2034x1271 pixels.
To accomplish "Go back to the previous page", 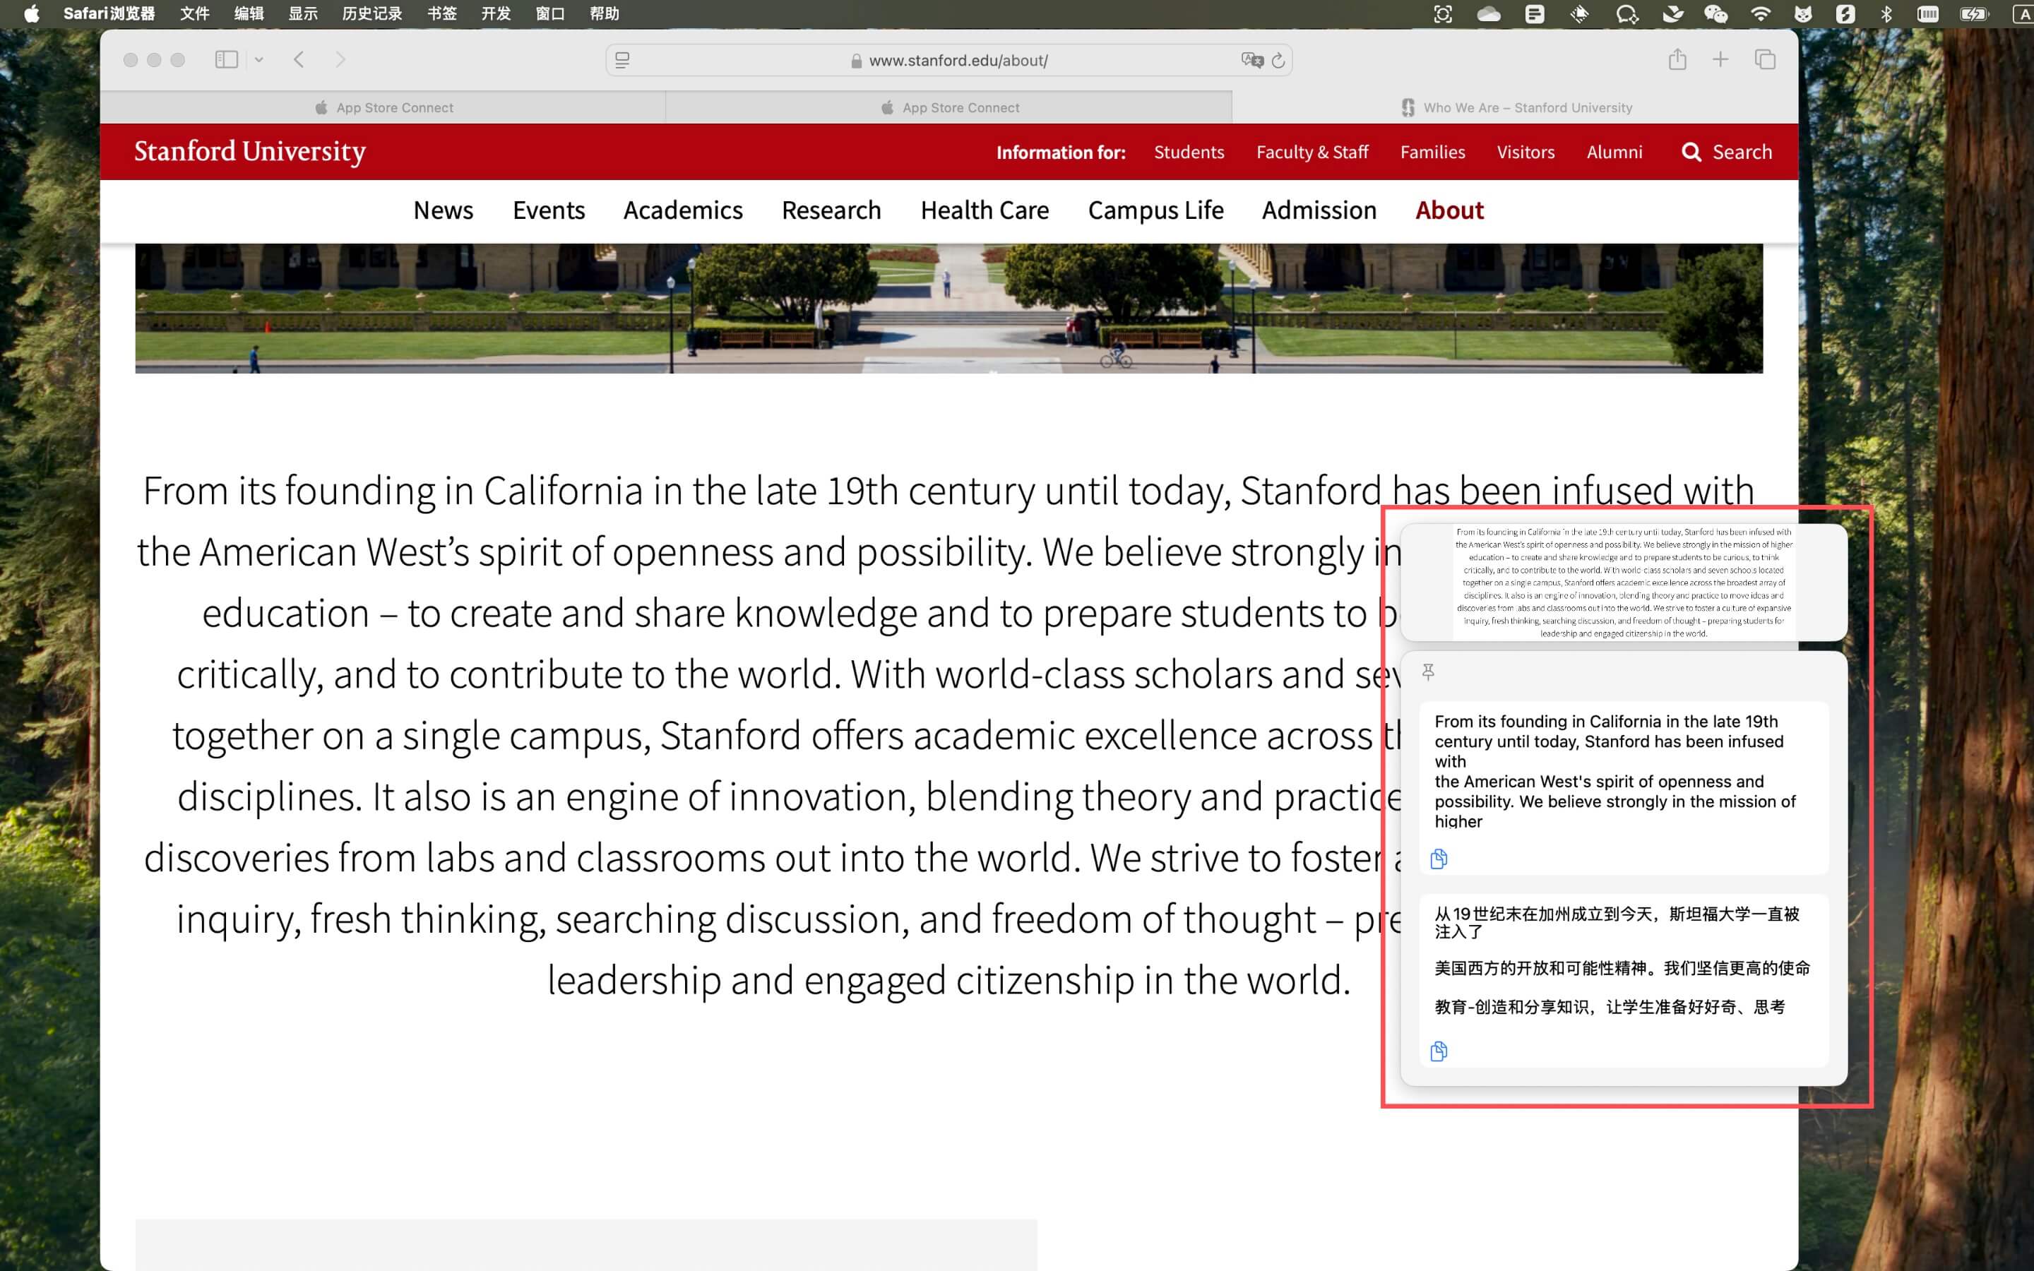I will [x=299, y=60].
